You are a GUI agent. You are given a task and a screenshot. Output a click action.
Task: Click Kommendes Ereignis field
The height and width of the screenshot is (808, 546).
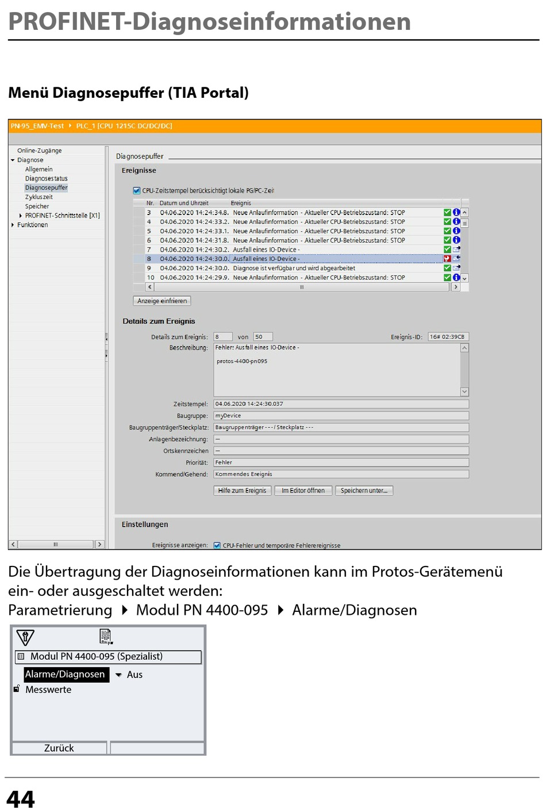pyautogui.click(x=341, y=474)
